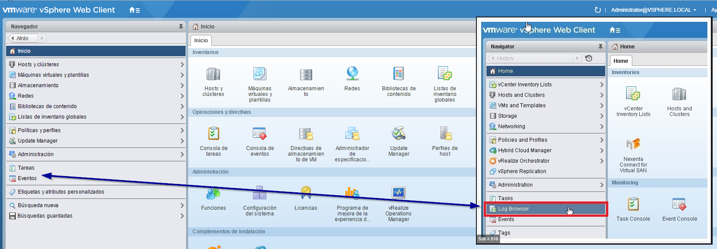
Task: Open Nexenta Connect for Virtual SAN icon
Action: [633, 144]
